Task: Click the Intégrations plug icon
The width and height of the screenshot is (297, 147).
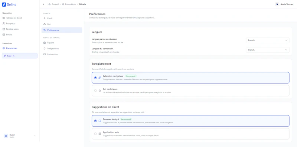Action: pos(45,49)
